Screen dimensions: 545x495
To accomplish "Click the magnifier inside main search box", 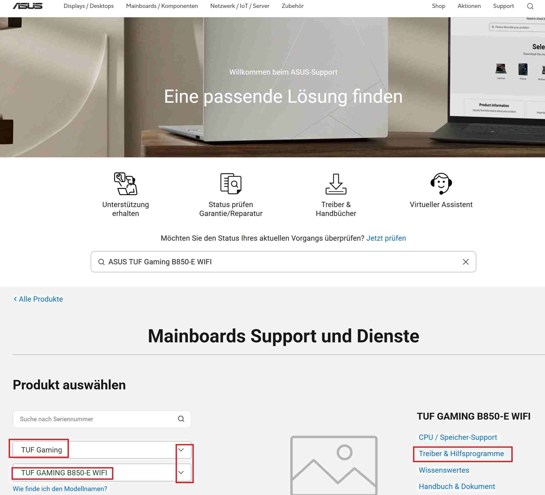I will pos(101,262).
